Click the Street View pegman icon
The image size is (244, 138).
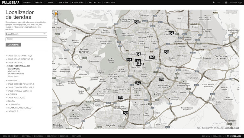click(56, 14)
